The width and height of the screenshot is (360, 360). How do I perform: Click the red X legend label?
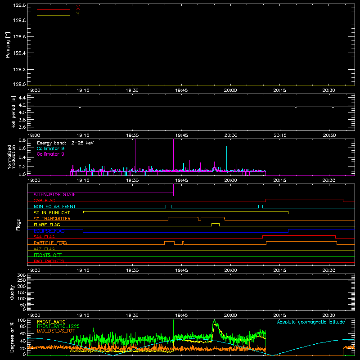pos(78,8)
